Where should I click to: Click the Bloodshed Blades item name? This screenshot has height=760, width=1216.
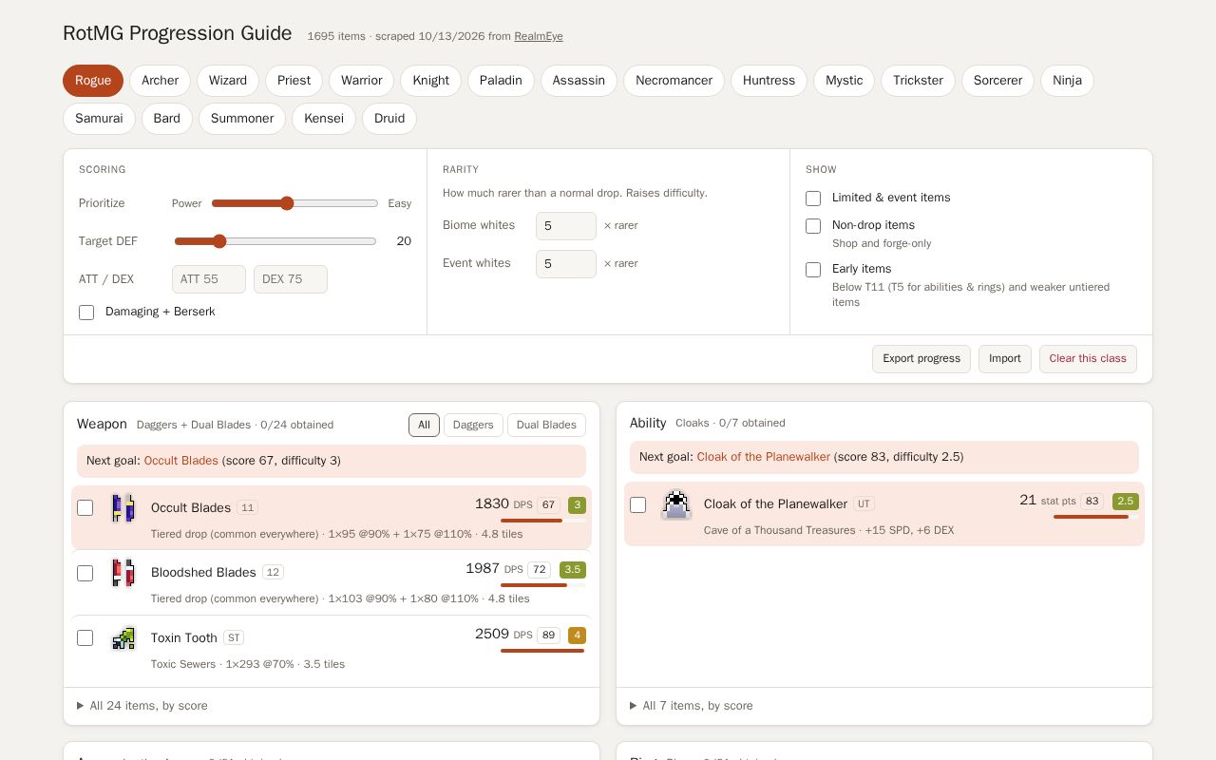(203, 573)
